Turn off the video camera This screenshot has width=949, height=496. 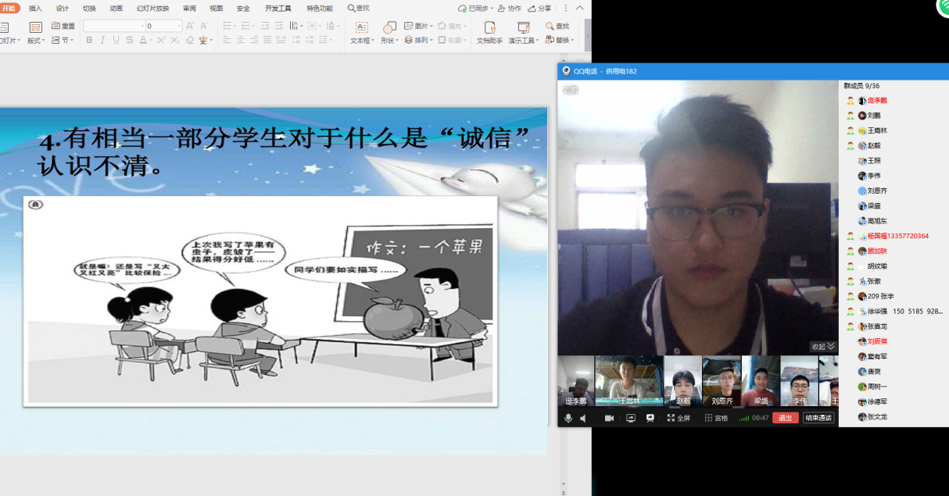pyautogui.click(x=609, y=418)
